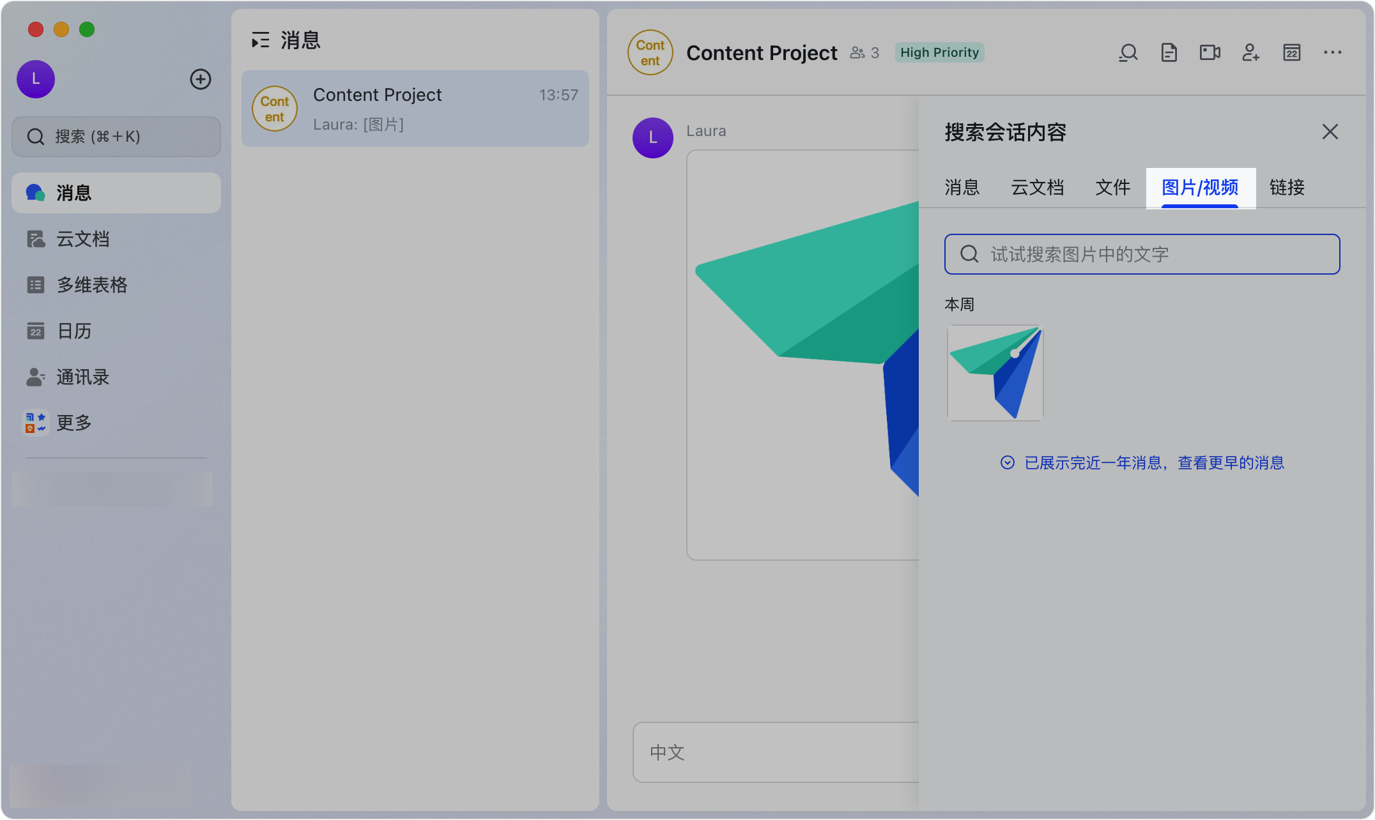The width and height of the screenshot is (1375, 820).
Task: Click the add member icon
Action: (1250, 52)
